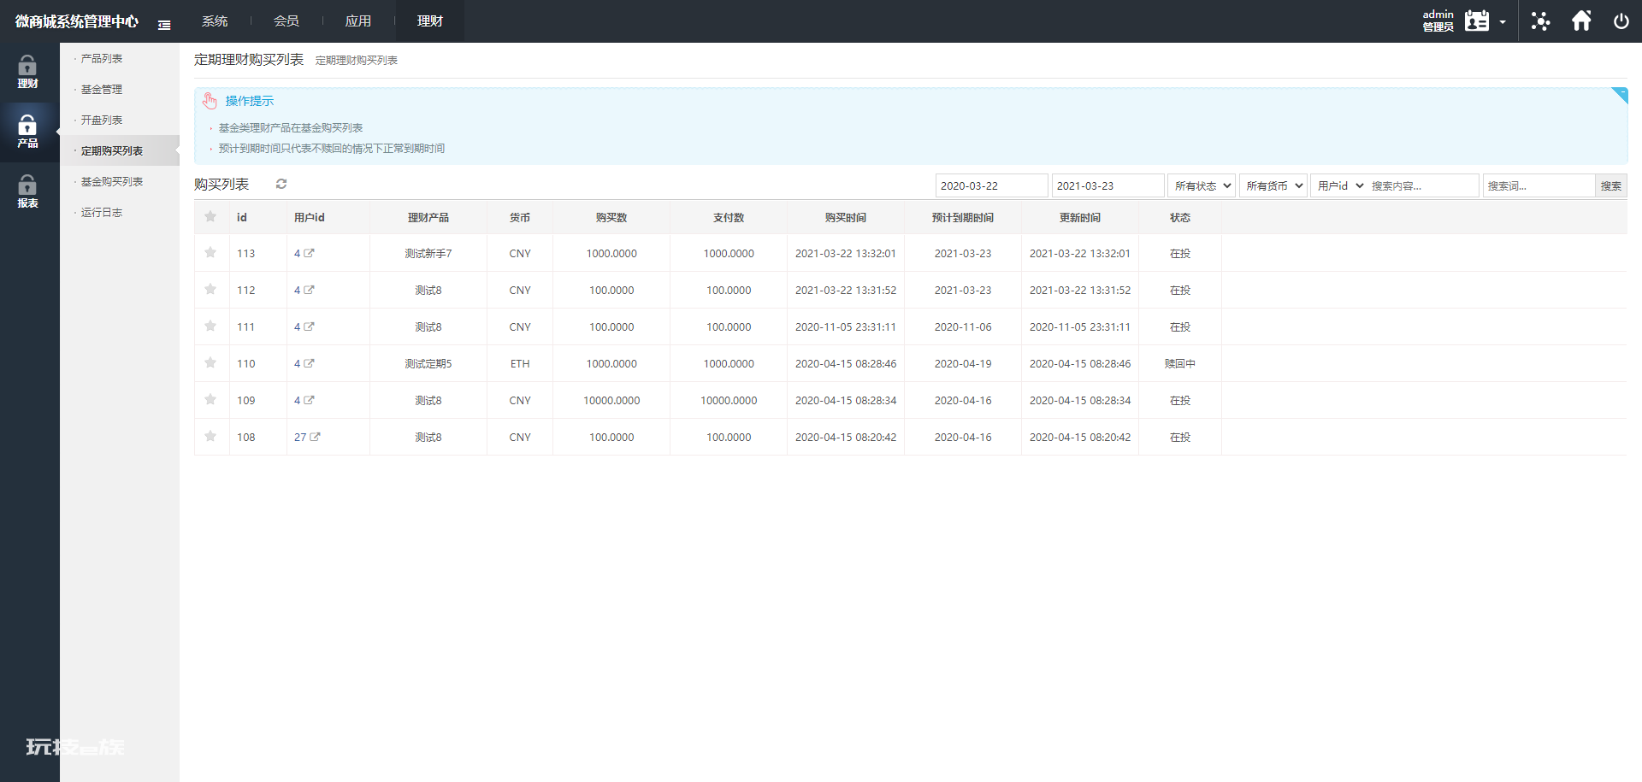Click the 操作提示 hand pointer icon
Image resolution: width=1642 pixels, height=782 pixels.
pyautogui.click(x=210, y=101)
